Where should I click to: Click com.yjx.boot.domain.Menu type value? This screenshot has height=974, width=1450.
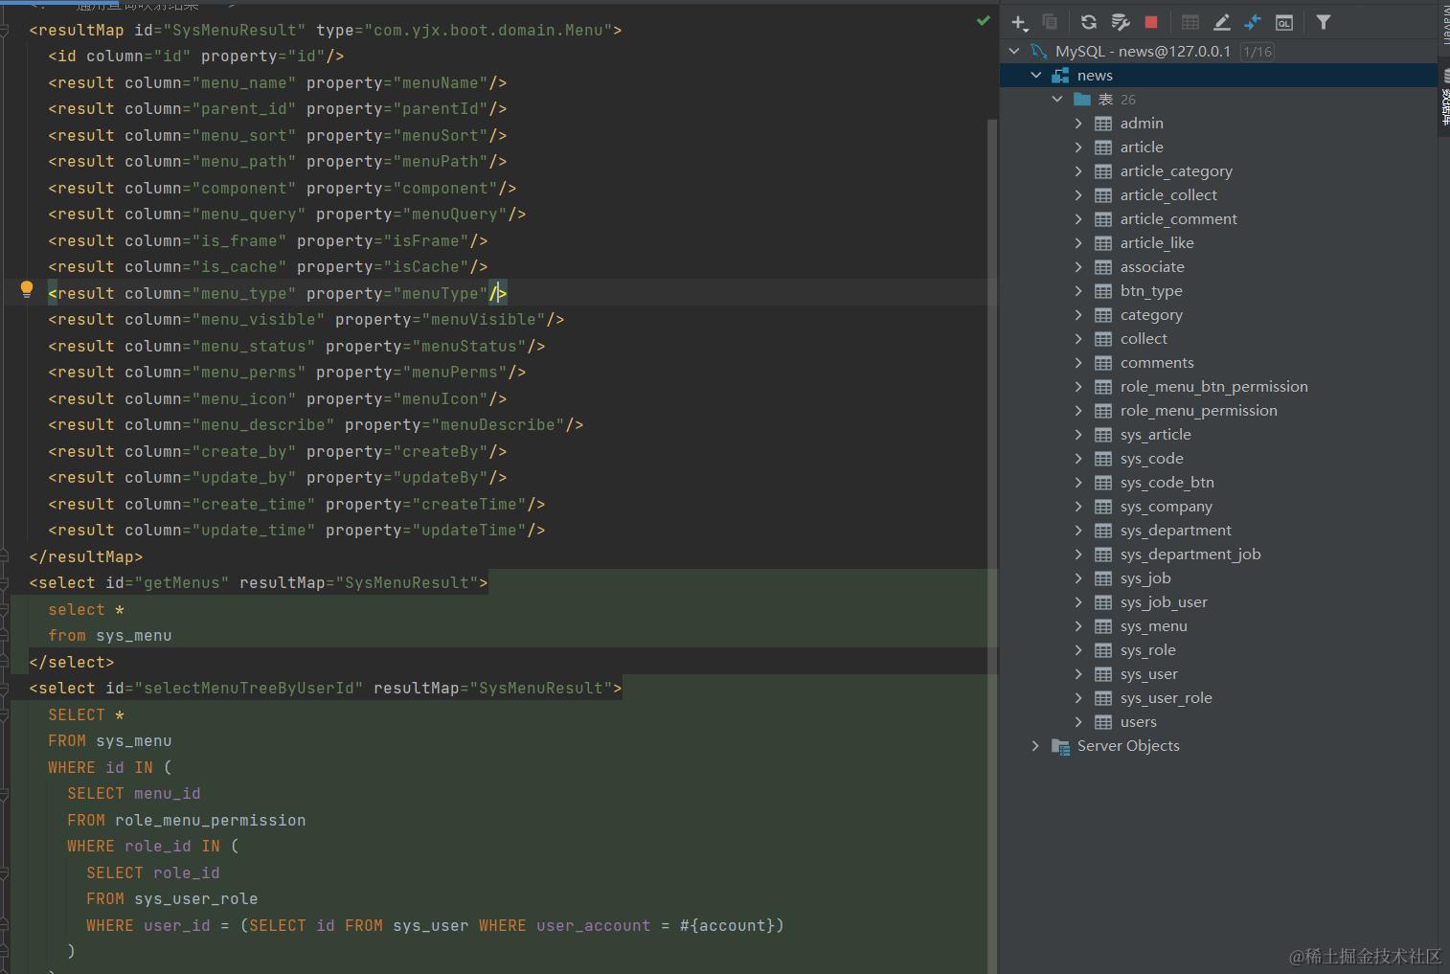[x=487, y=31]
